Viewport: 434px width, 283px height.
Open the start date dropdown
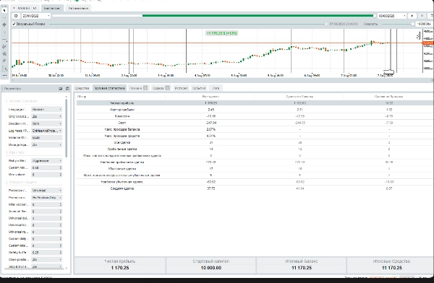[48, 16]
